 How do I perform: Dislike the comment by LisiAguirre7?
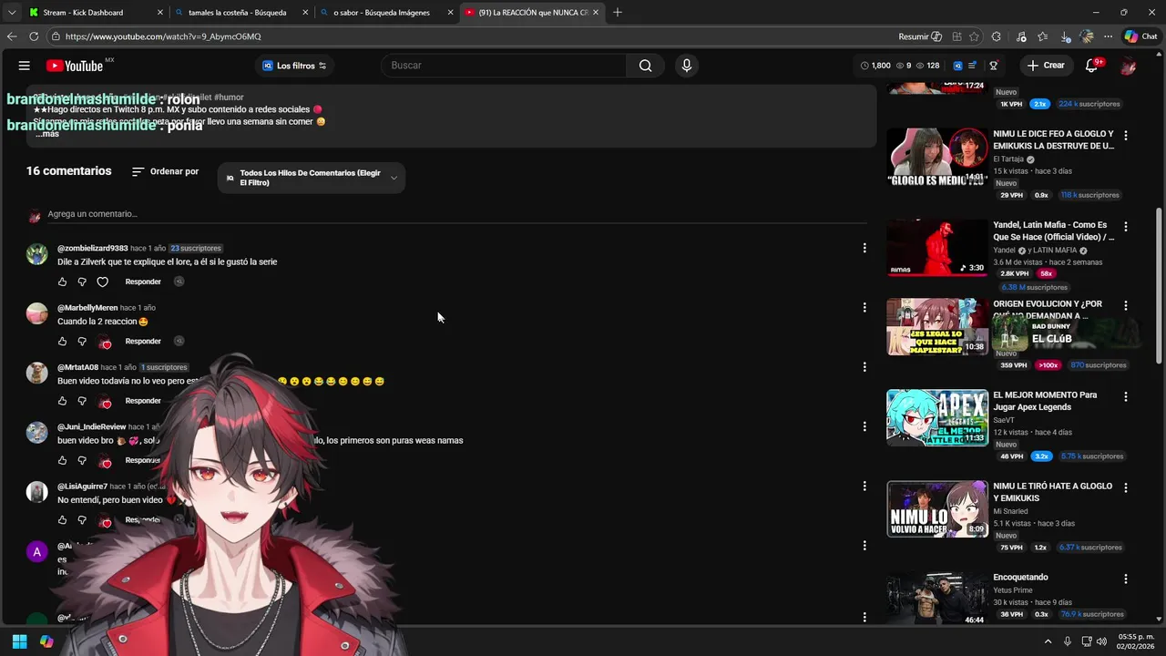tap(82, 520)
